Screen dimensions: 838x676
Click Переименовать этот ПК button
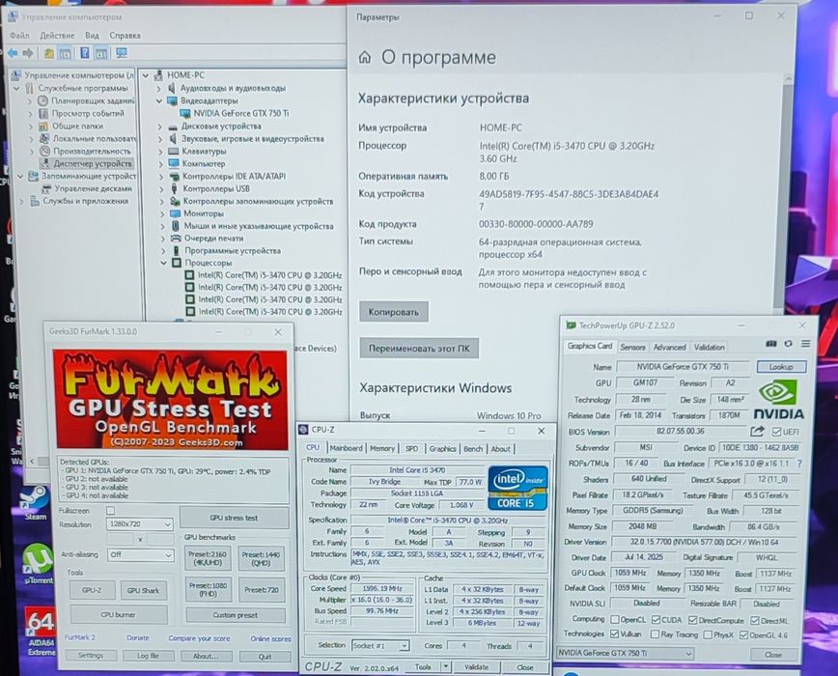coord(419,349)
